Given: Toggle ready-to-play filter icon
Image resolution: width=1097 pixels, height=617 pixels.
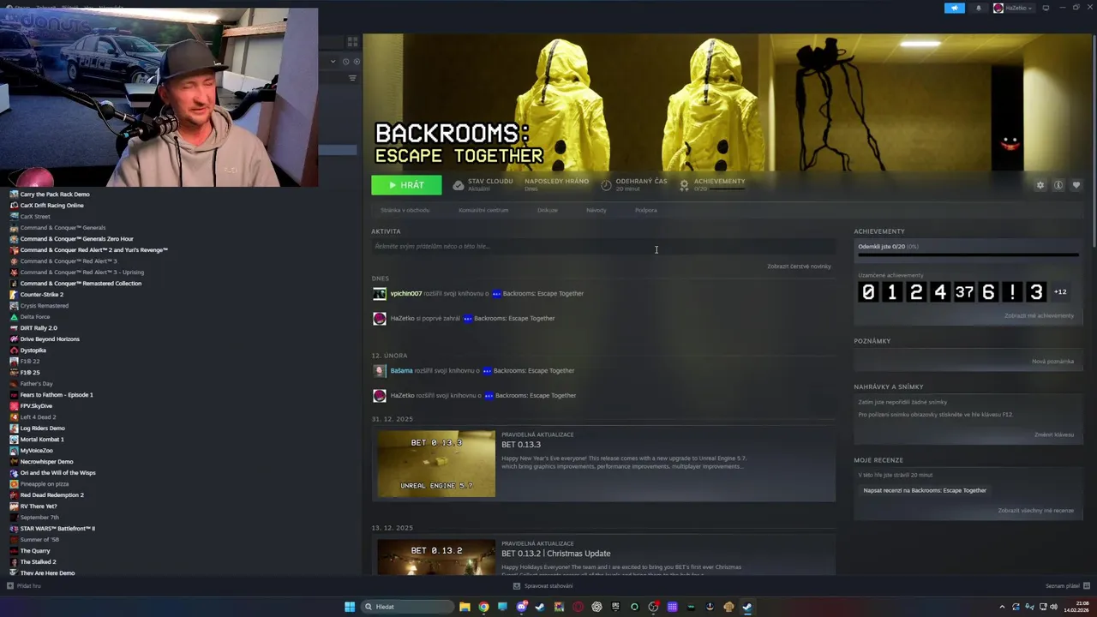Looking at the screenshot, I should [x=357, y=61].
